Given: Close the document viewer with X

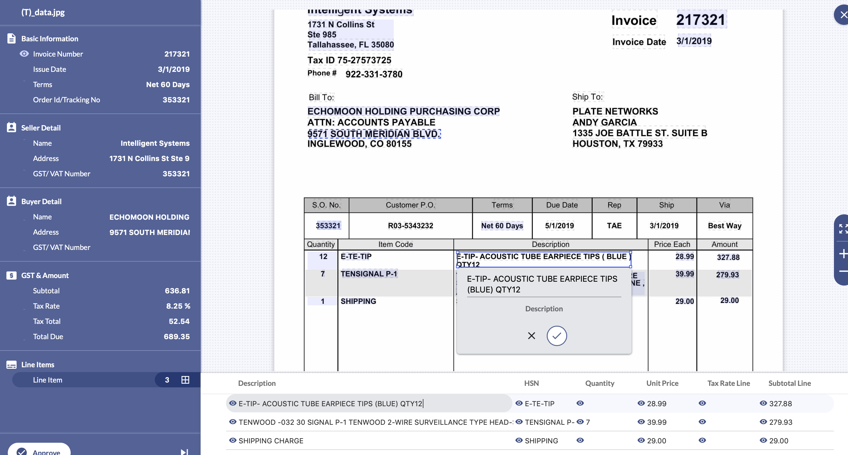Looking at the screenshot, I should click(843, 15).
